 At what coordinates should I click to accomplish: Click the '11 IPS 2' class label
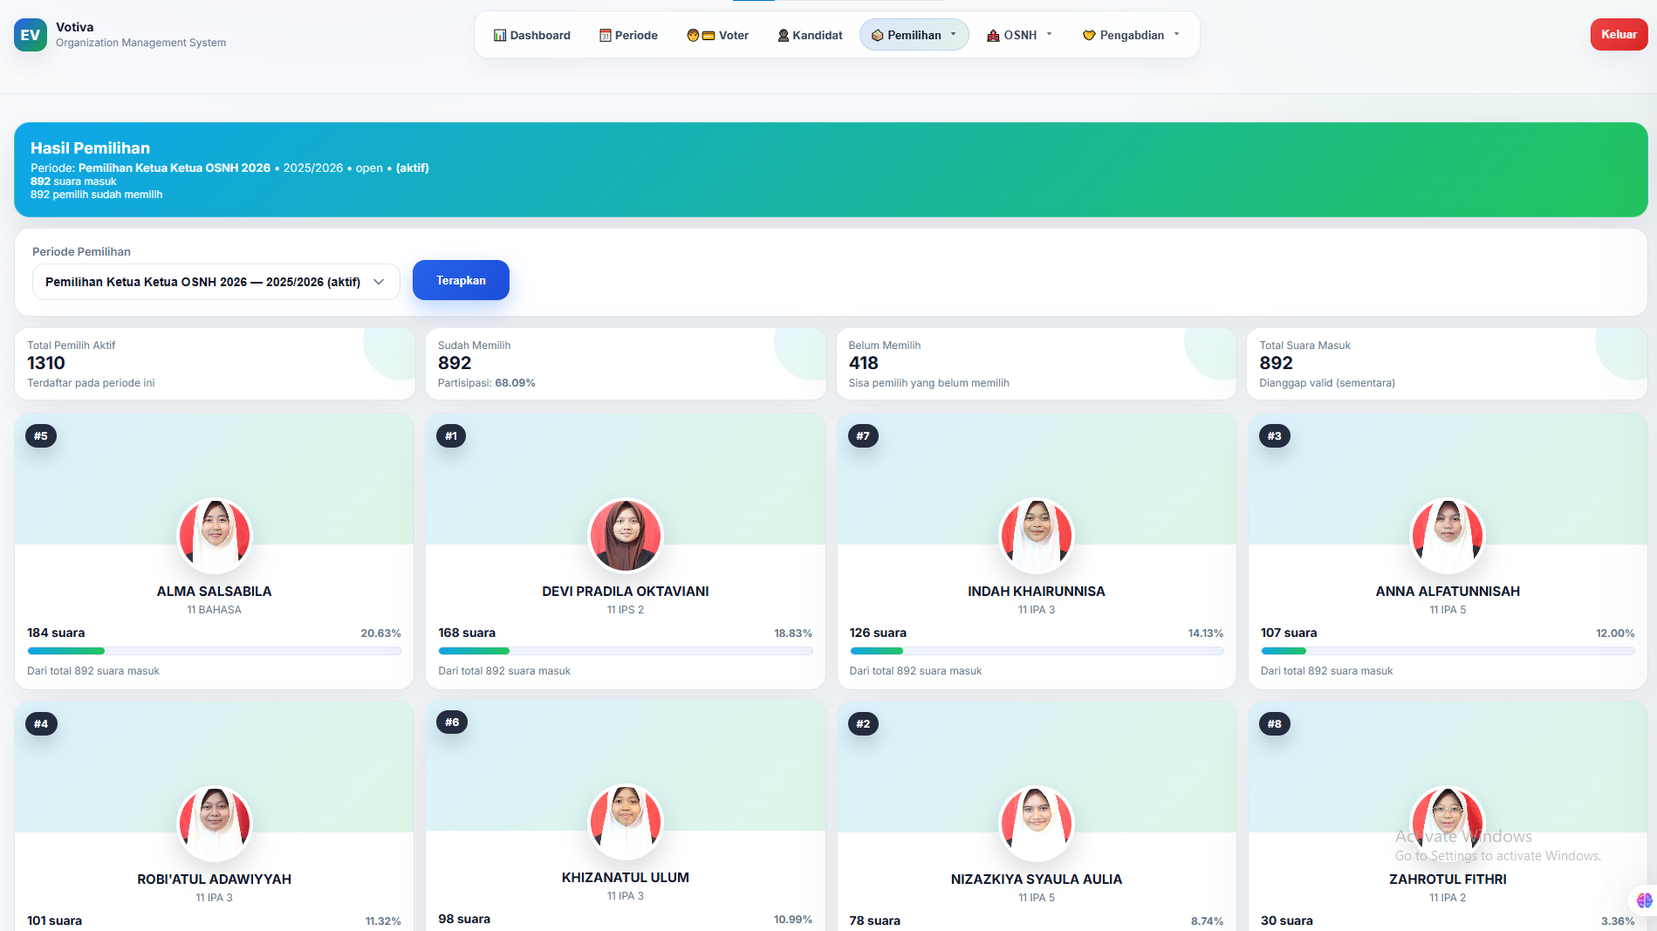[626, 610]
